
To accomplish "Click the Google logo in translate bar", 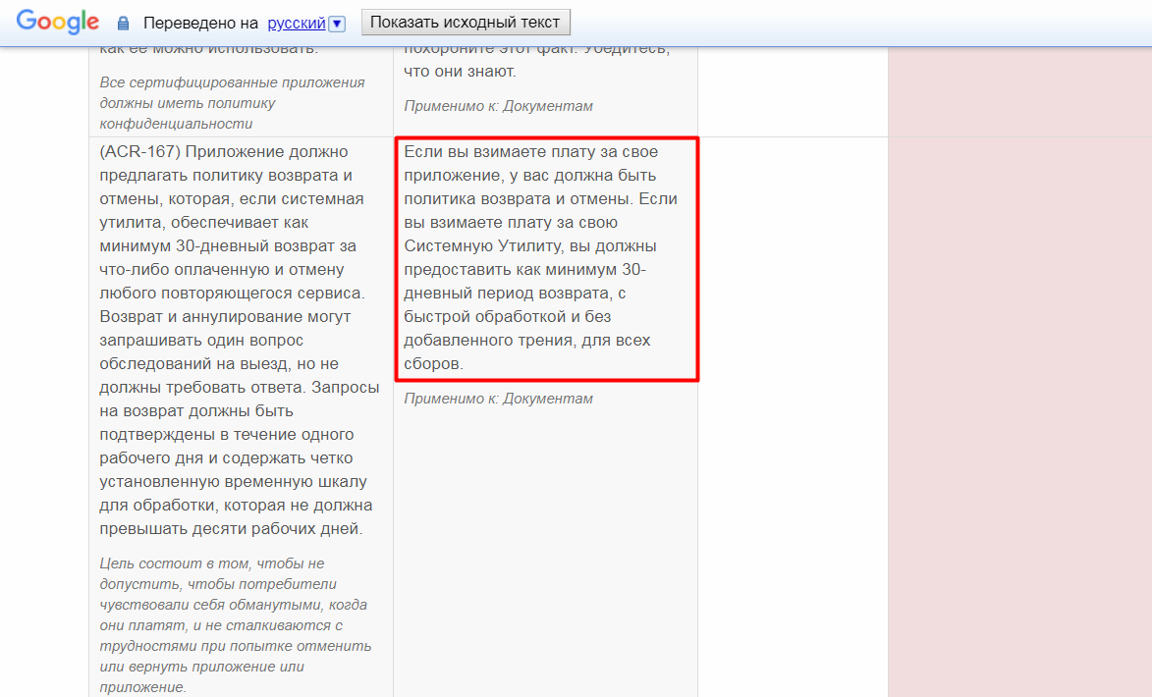I will pyautogui.click(x=57, y=22).
